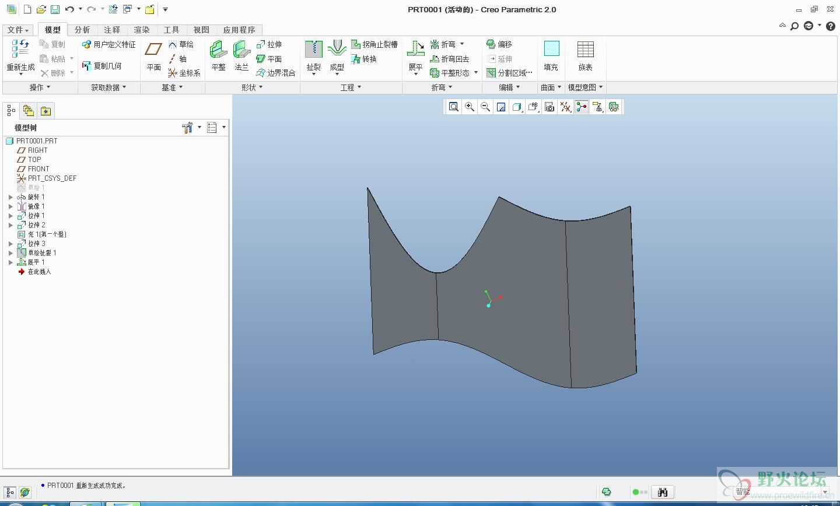The image size is (840, 506).
Task: Open the 形状 group dropdown
Action: (x=252, y=87)
